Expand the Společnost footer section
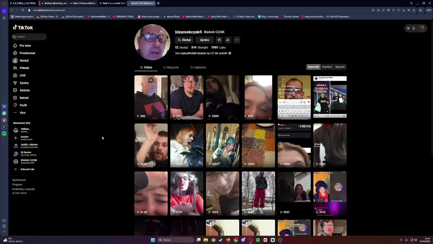 (x=19, y=180)
